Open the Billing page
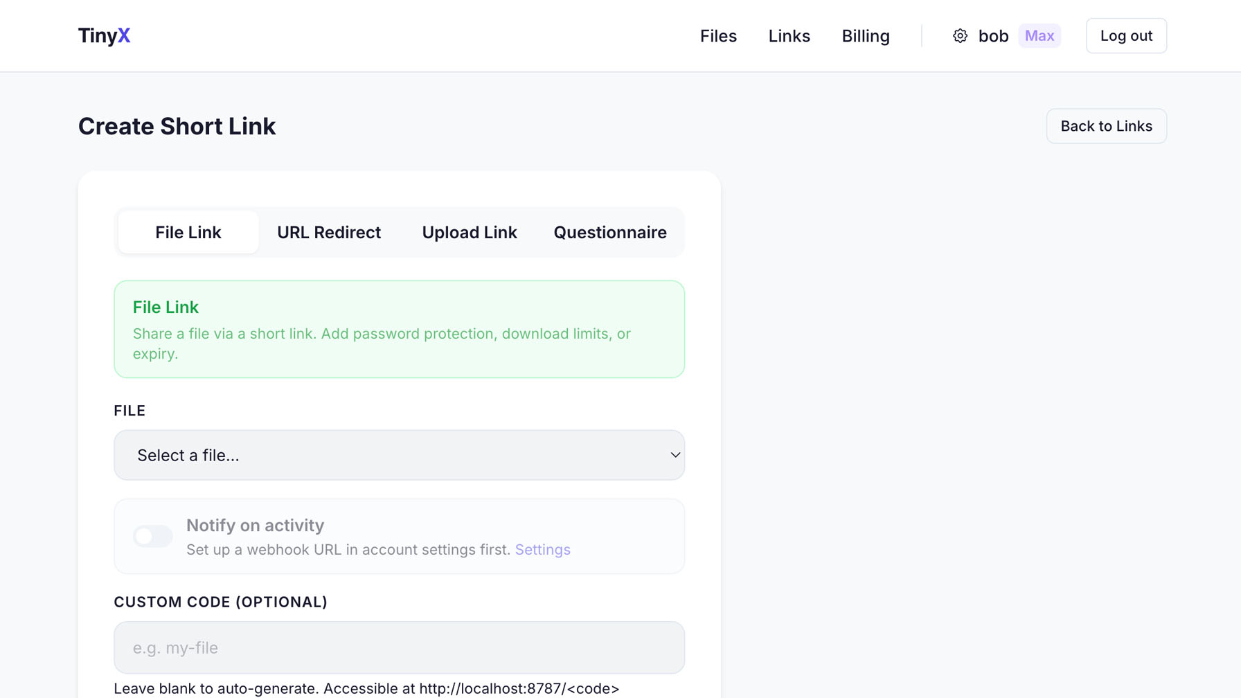Screen dimensions: 1241x698 866,35
